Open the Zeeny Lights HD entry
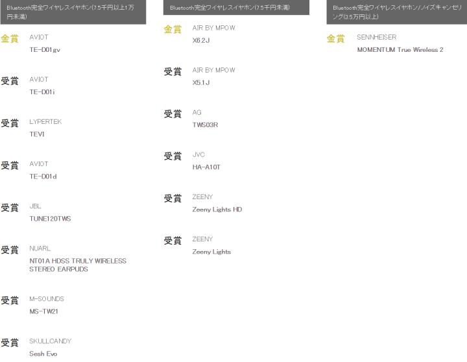Image resolution: width=467 pixels, height=362 pixels. pyautogui.click(x=217, y=210)
